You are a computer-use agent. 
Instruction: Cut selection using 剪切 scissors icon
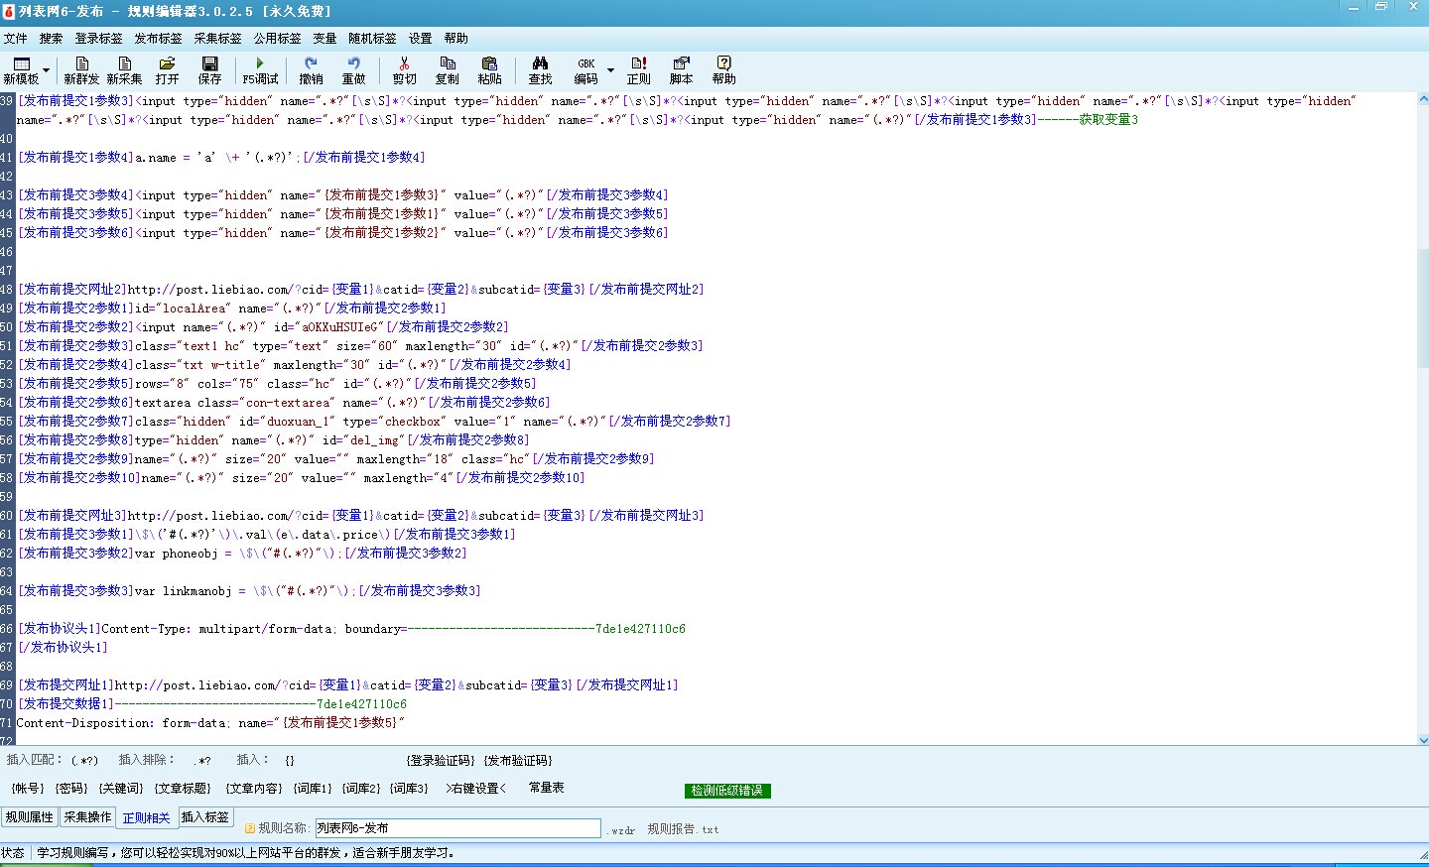[404, 69]
